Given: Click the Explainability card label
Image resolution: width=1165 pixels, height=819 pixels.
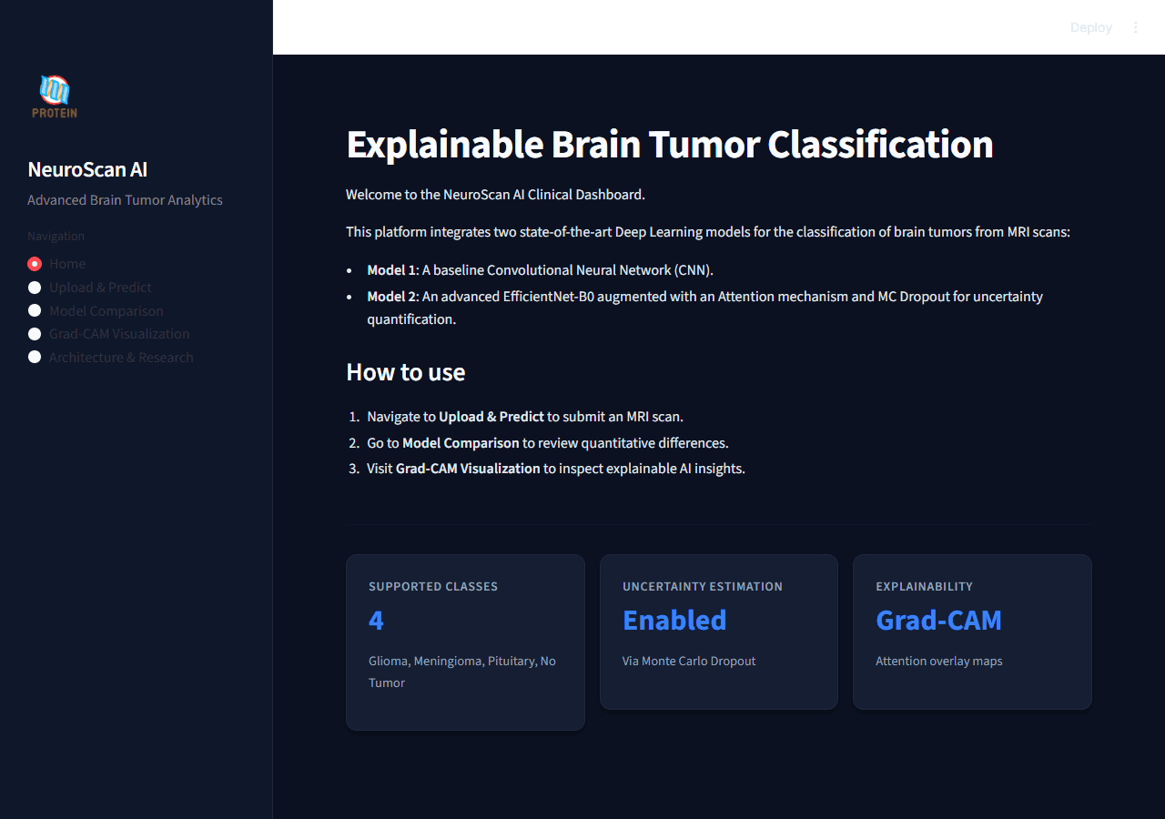Looking at the screenshot, I should click(x=924, y=586).
